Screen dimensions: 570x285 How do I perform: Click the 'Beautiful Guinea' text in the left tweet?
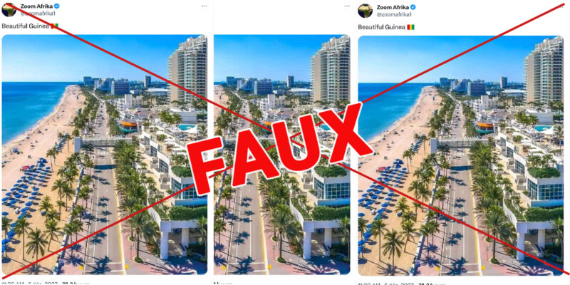[26, 26]
